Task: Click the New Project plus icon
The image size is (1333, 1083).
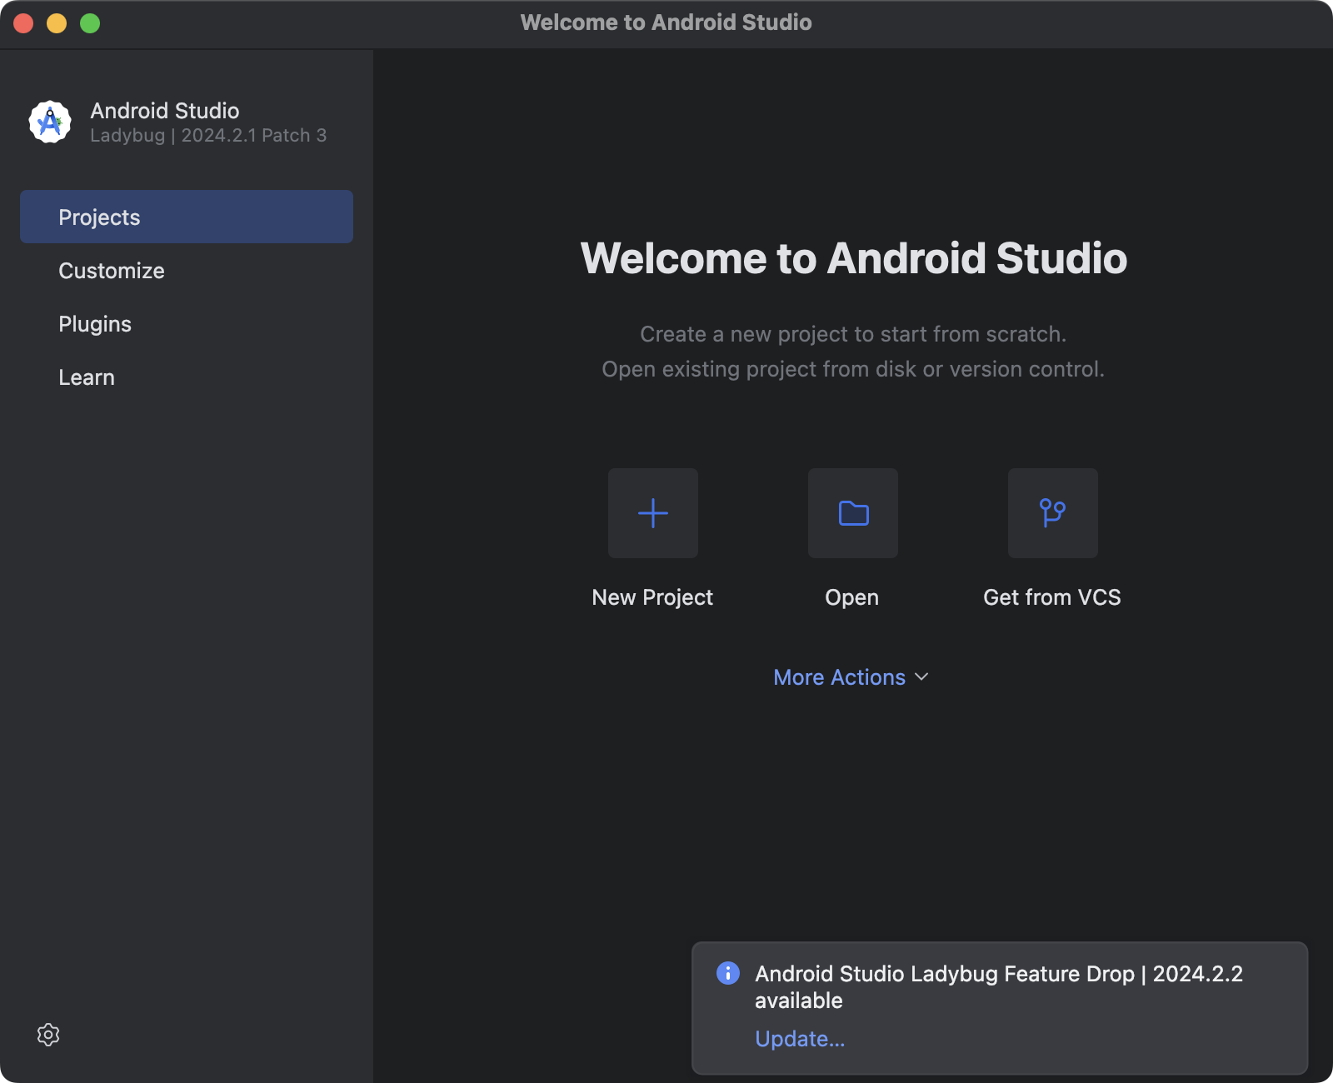Action: [652, 513]
